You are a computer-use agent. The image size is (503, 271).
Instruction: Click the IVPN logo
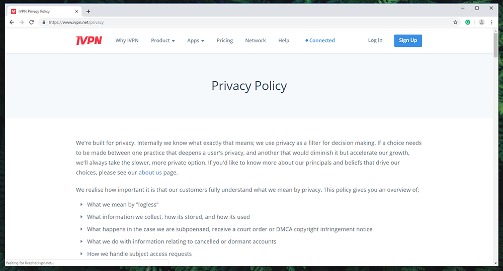click(x=89, y=40)
